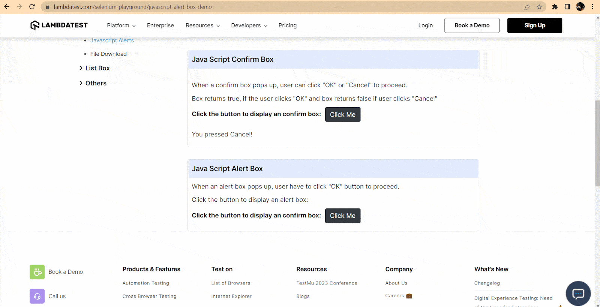Click the "Products & Features" footer heading
Screen dimensions: 600x307
151,269
